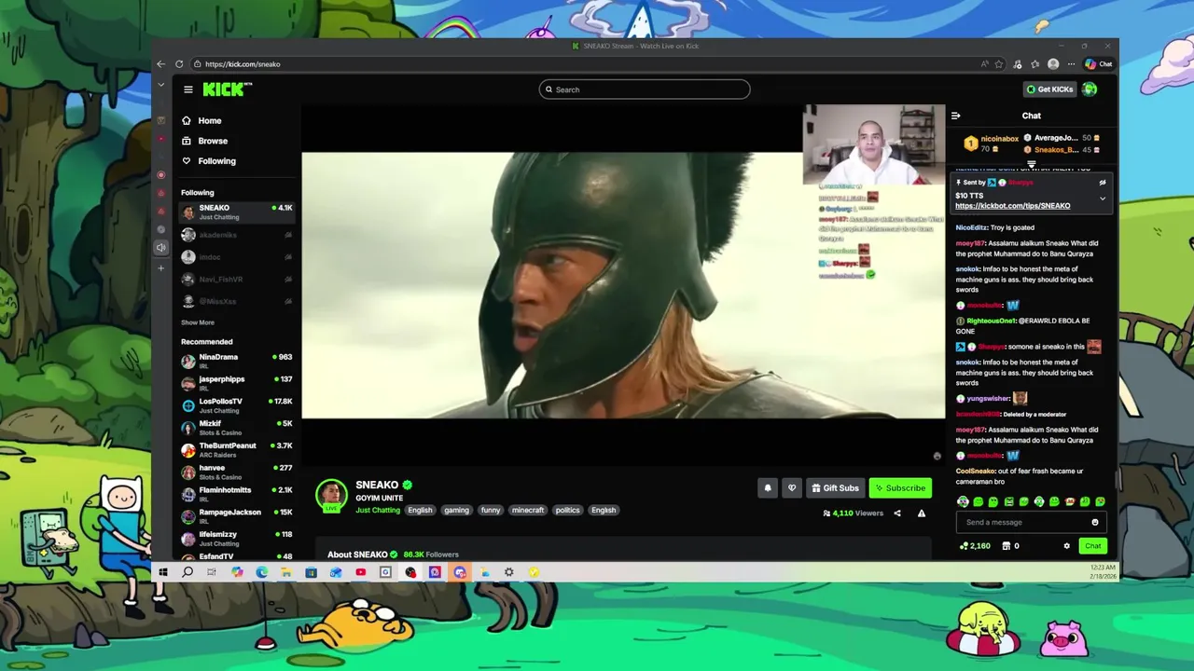
Task: Show more followed channels
Action: click(198, 322)
